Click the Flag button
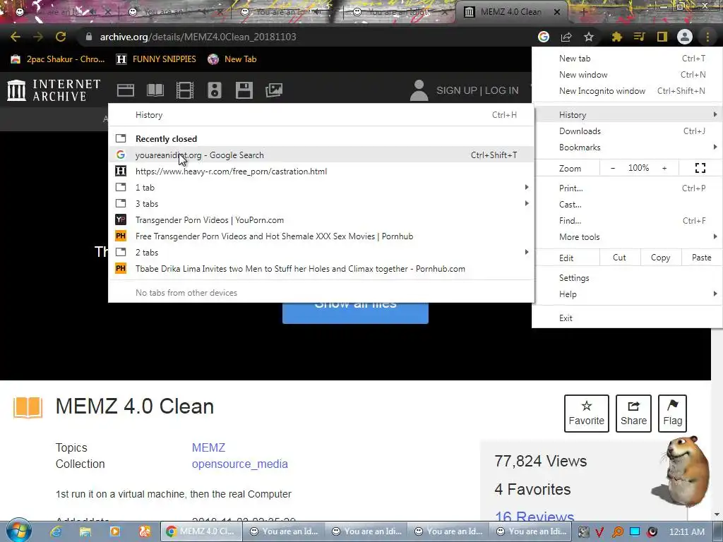 coord(672,414)
